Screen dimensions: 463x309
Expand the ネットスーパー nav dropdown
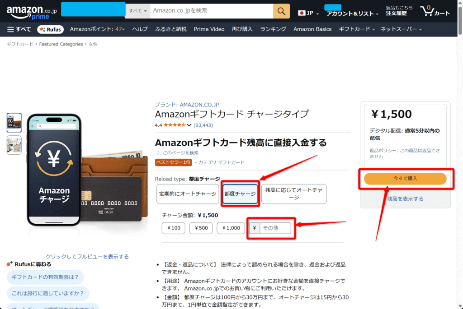pos(401,29)
